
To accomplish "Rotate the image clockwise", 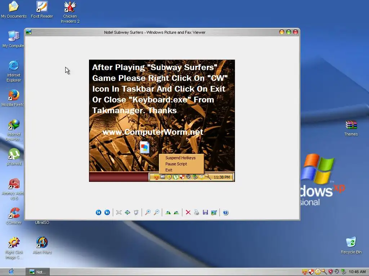I will [168, 212].
